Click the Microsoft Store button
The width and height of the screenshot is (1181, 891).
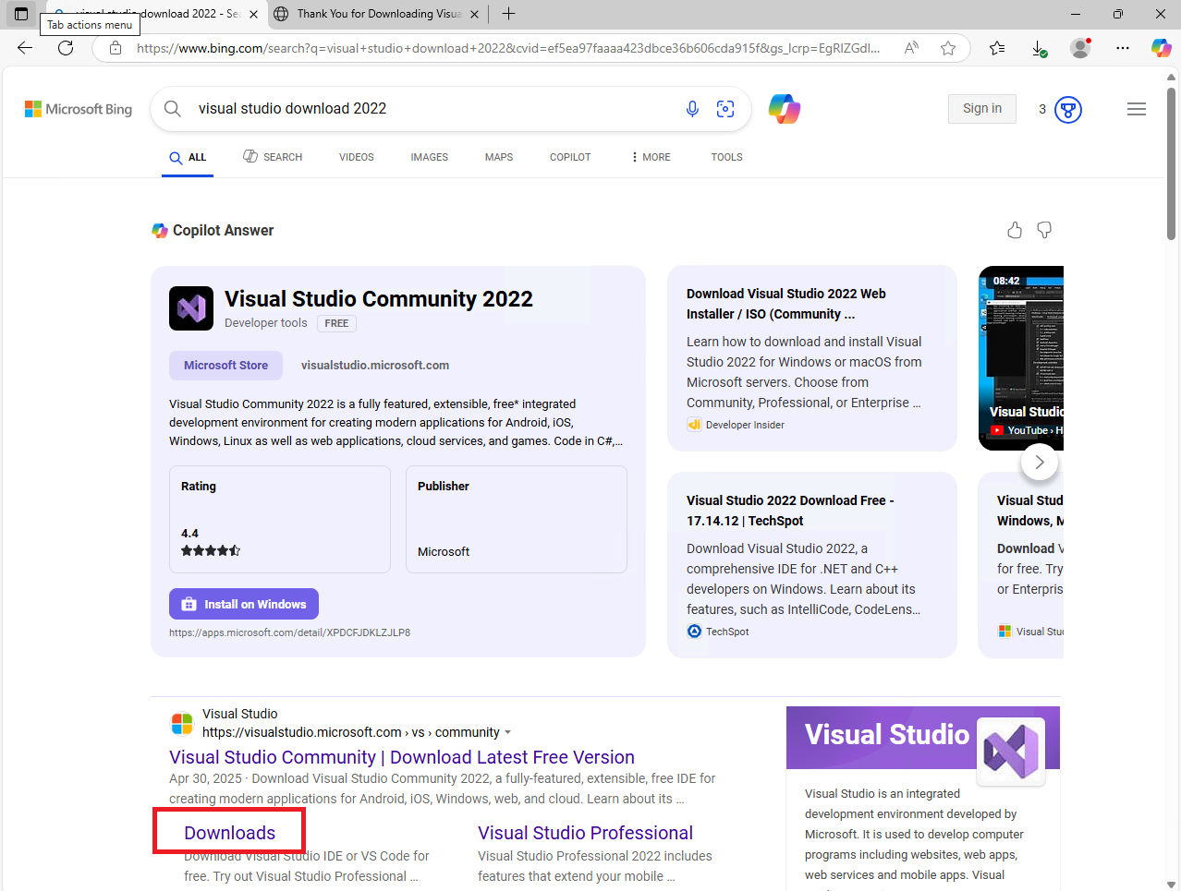(x=225, y=366)
